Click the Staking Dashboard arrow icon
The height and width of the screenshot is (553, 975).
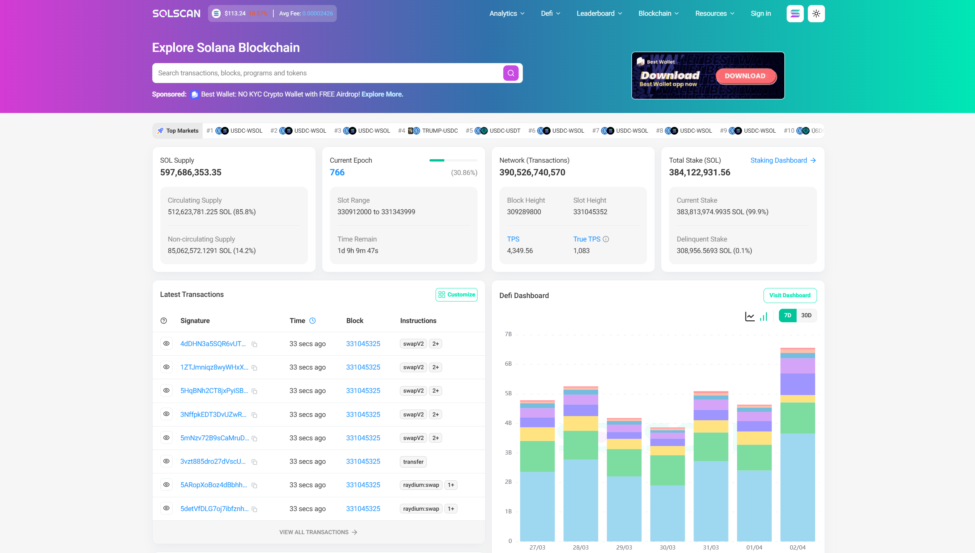point(813,160)
